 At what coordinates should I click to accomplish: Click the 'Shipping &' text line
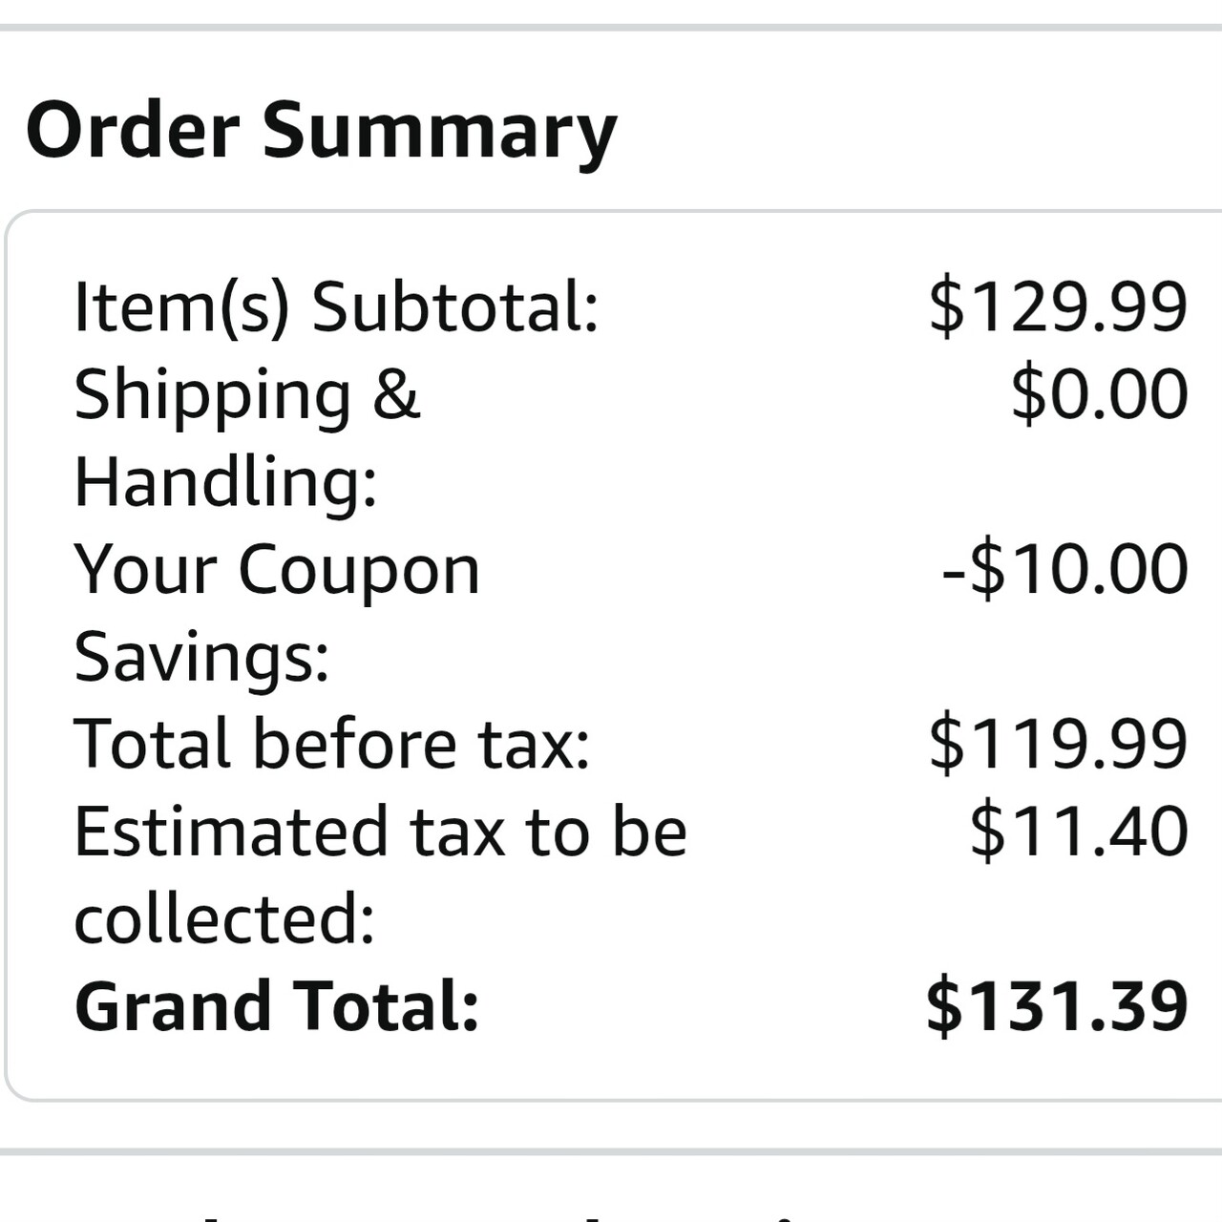(x=247, y=395)
